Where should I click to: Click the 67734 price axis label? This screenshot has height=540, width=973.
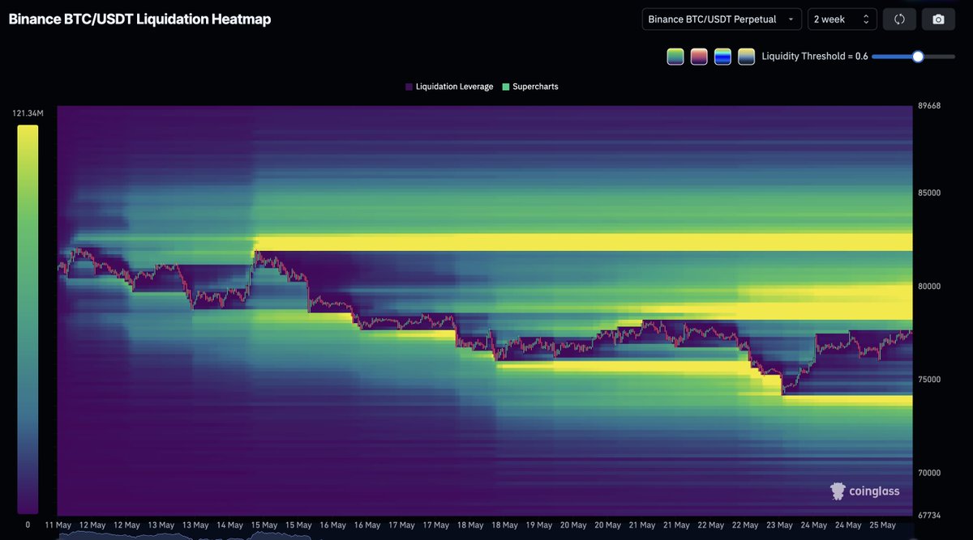pyautogui.click(x=929, y=514)
